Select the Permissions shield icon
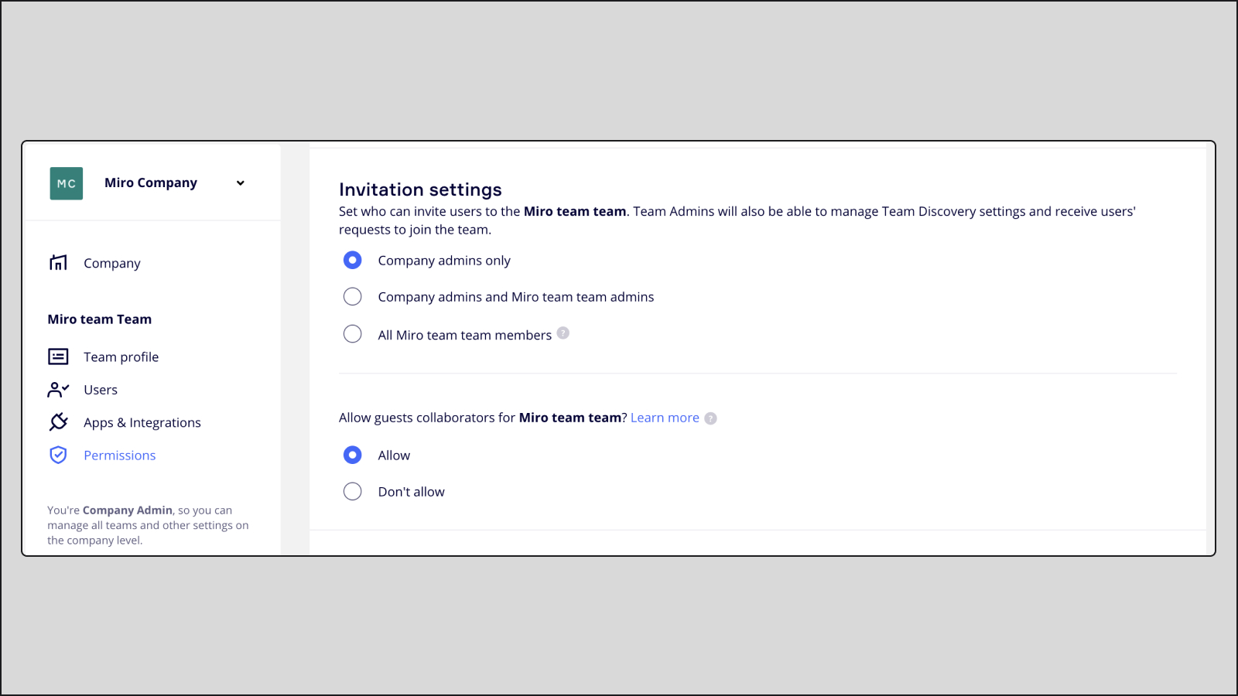Image resolution: width=1238 pixels, height=696 pixels. [x=59, y=455]
